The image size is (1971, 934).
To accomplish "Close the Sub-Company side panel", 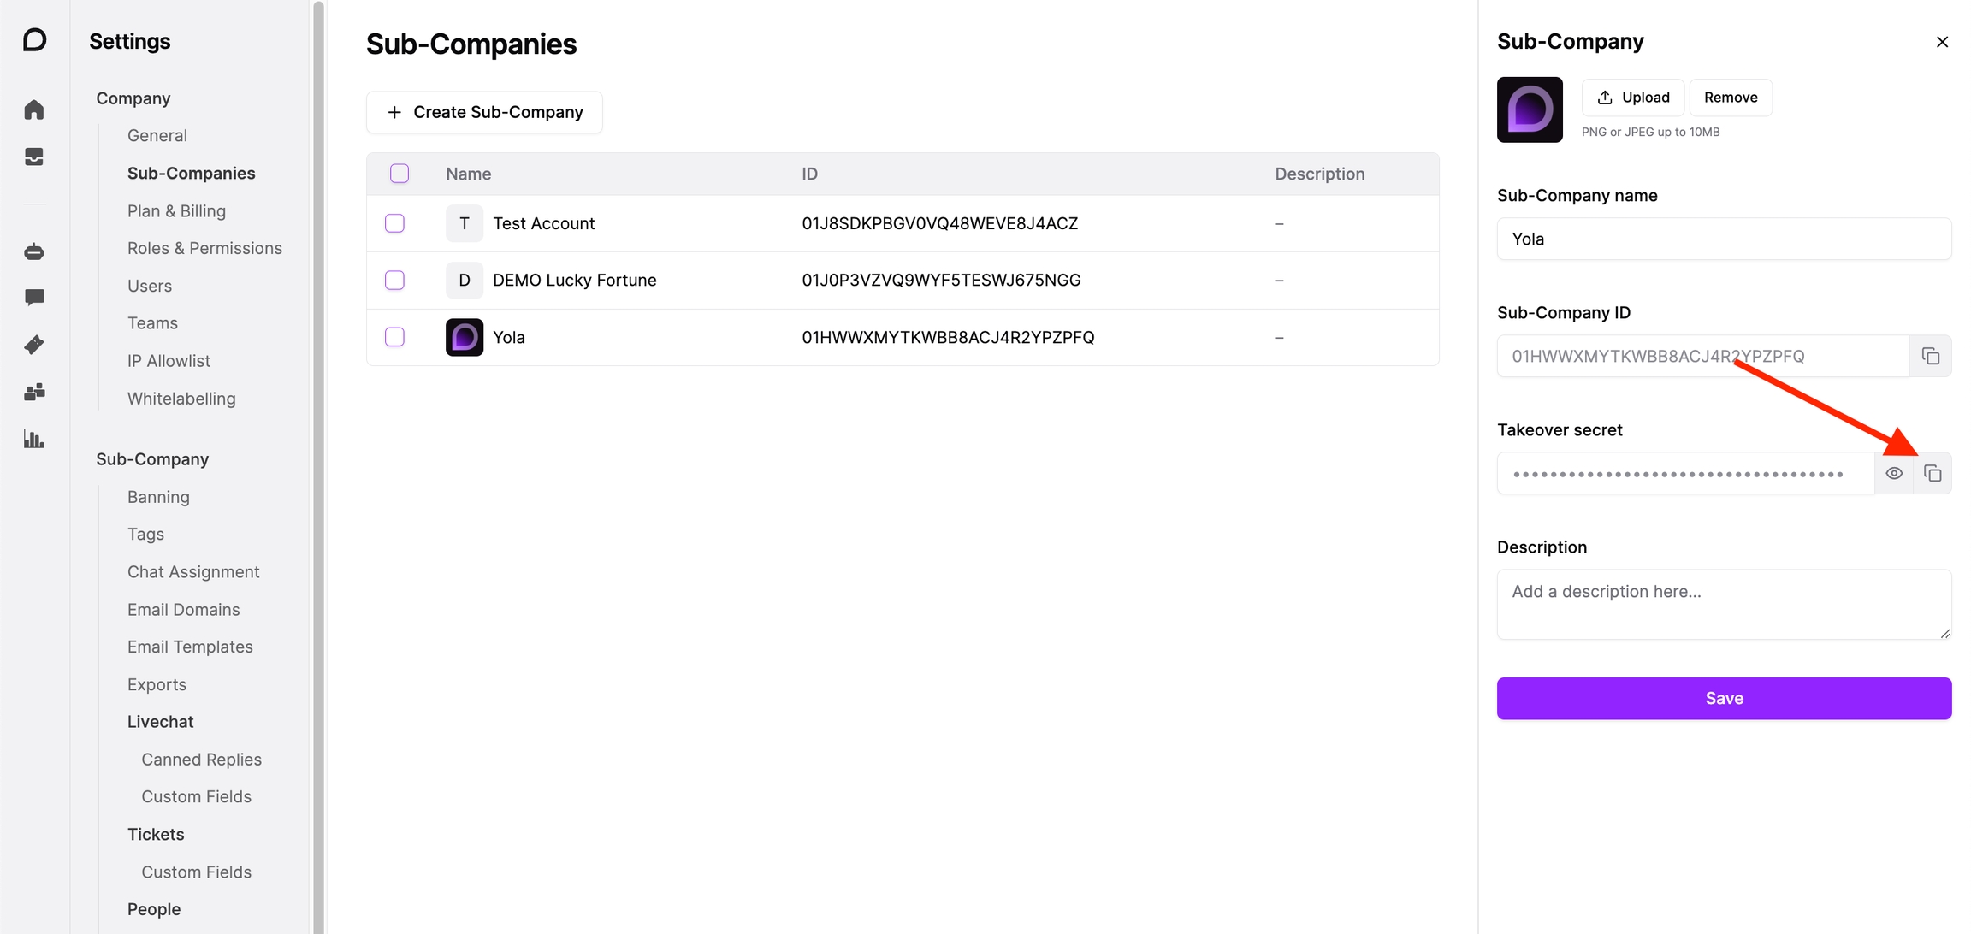I will tap(1942, 42).
